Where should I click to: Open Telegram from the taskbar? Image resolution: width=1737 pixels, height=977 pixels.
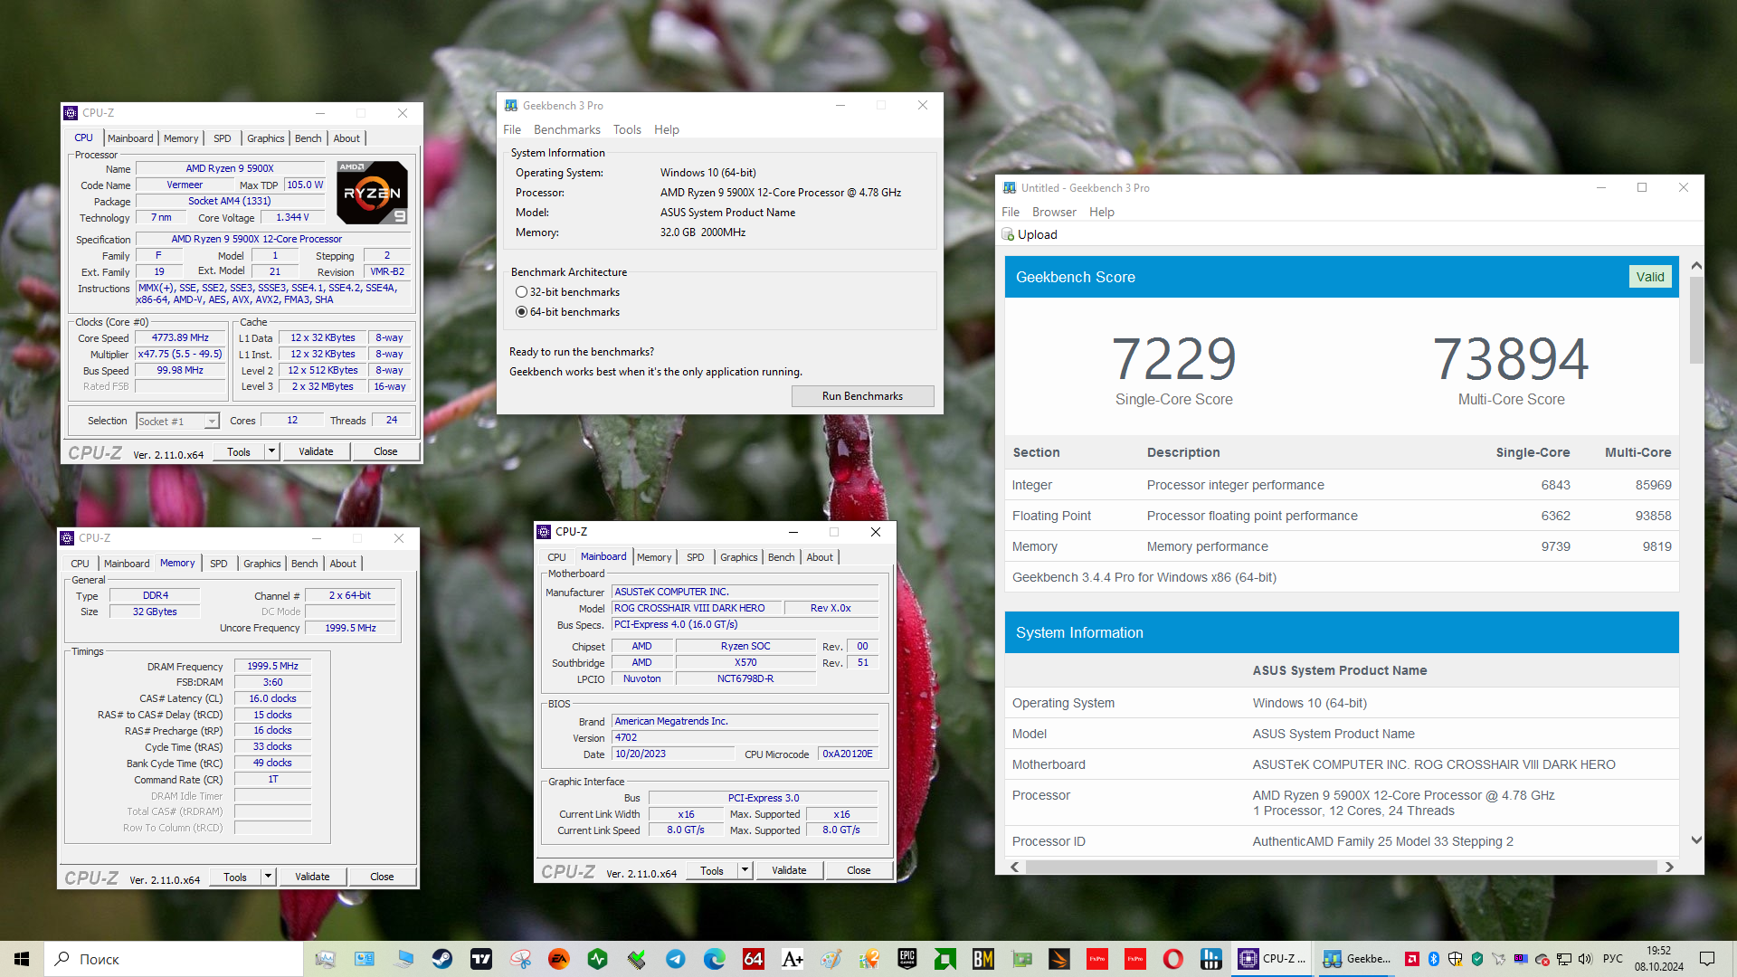[676, 959]
